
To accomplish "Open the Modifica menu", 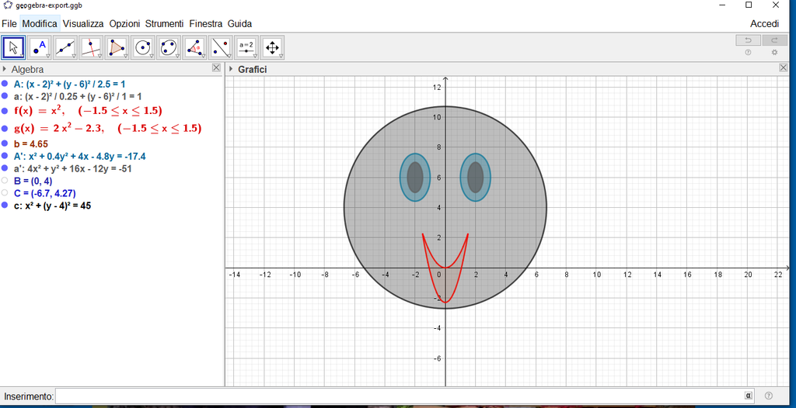I will [x=39, y=24].
